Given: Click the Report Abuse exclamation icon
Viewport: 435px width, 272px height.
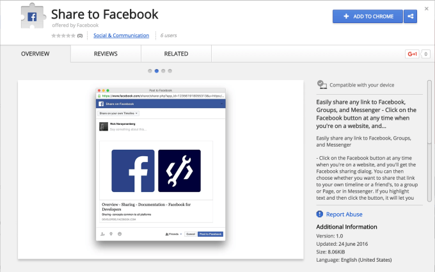Looking at the screenshot, I should [x=320, y=214].
